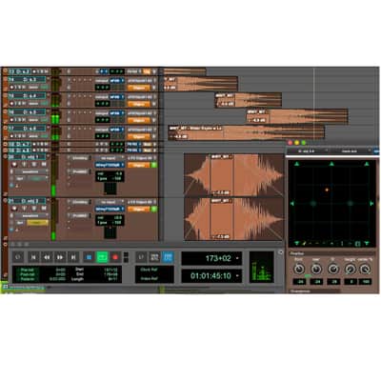Click the Center % knob in the panner

[x=366, y=270]
